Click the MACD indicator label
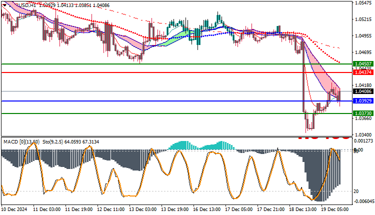The width and height of the screenshot is (375, 215). 21,142
